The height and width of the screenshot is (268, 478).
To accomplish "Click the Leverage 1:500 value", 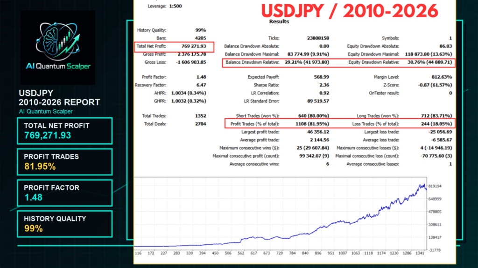I will pos(176,6).
